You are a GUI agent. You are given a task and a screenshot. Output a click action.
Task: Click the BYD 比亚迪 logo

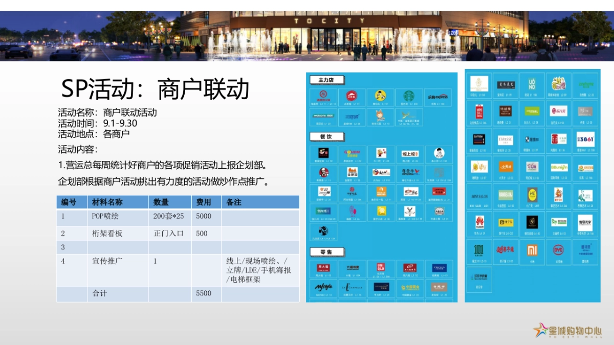click(557, 250)
